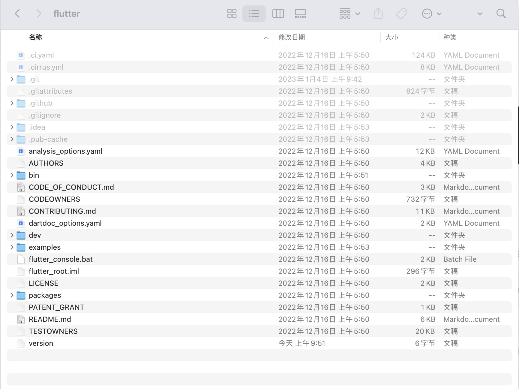The width and height of the screenshot is (519, 389).
Task: Click the CODE_OF_CONDUCT.md markdown icon
Action: coord(21,187)
